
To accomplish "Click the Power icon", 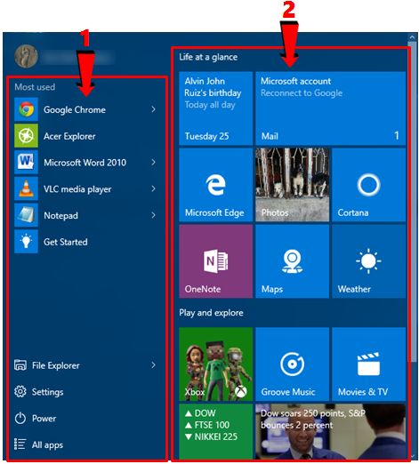I will [20, 418].
